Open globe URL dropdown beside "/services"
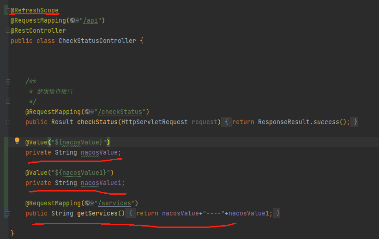Screen dimensions: 379x239 89,203
